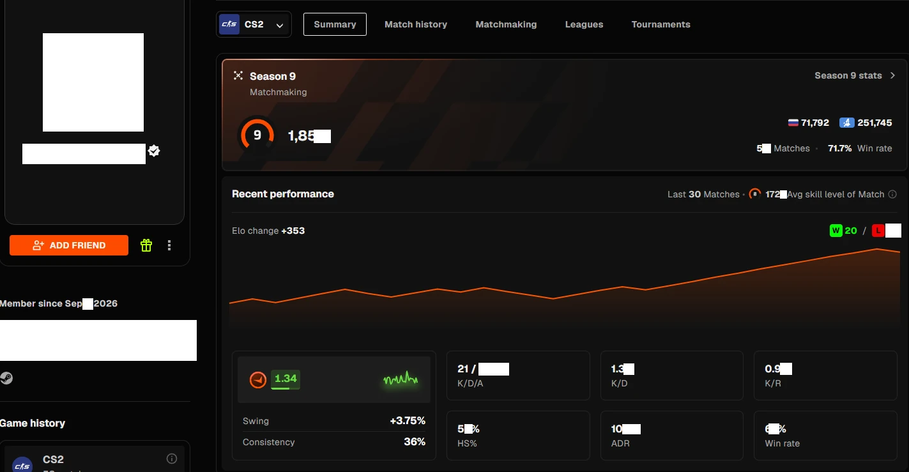Screen dimensions: 909x472
Task: Click the green performance sparkline graph
Action: 401,379
